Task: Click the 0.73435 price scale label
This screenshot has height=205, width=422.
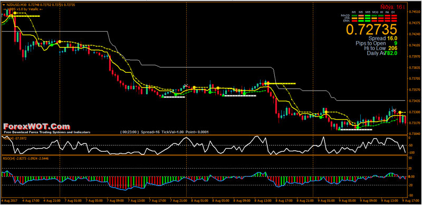Action: tap(415, 101)
